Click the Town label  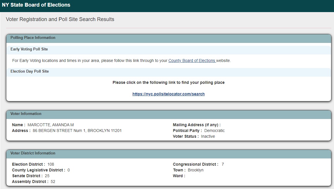click(179, 170)
